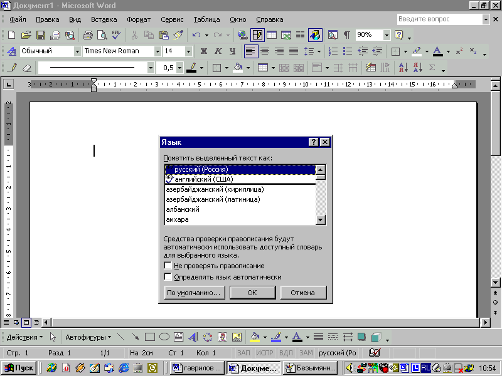Image resolution: width=502 pixels, height=376 pixels.
Task: Click the Copy icon
Action: pyautogui.click(x=149, y=35)
